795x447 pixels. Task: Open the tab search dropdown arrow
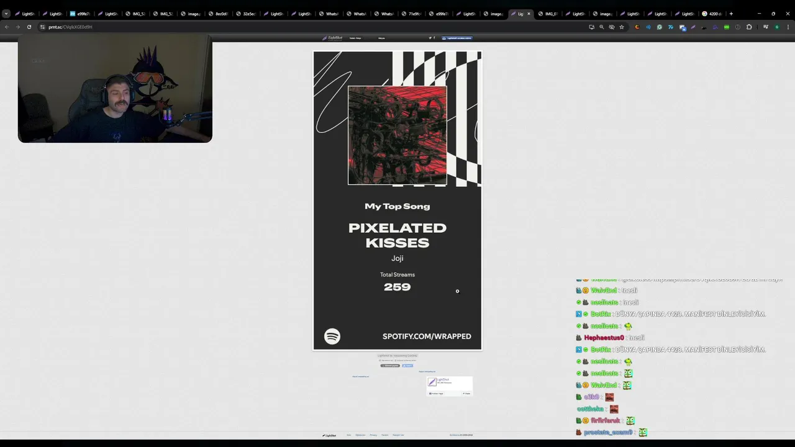6,14
